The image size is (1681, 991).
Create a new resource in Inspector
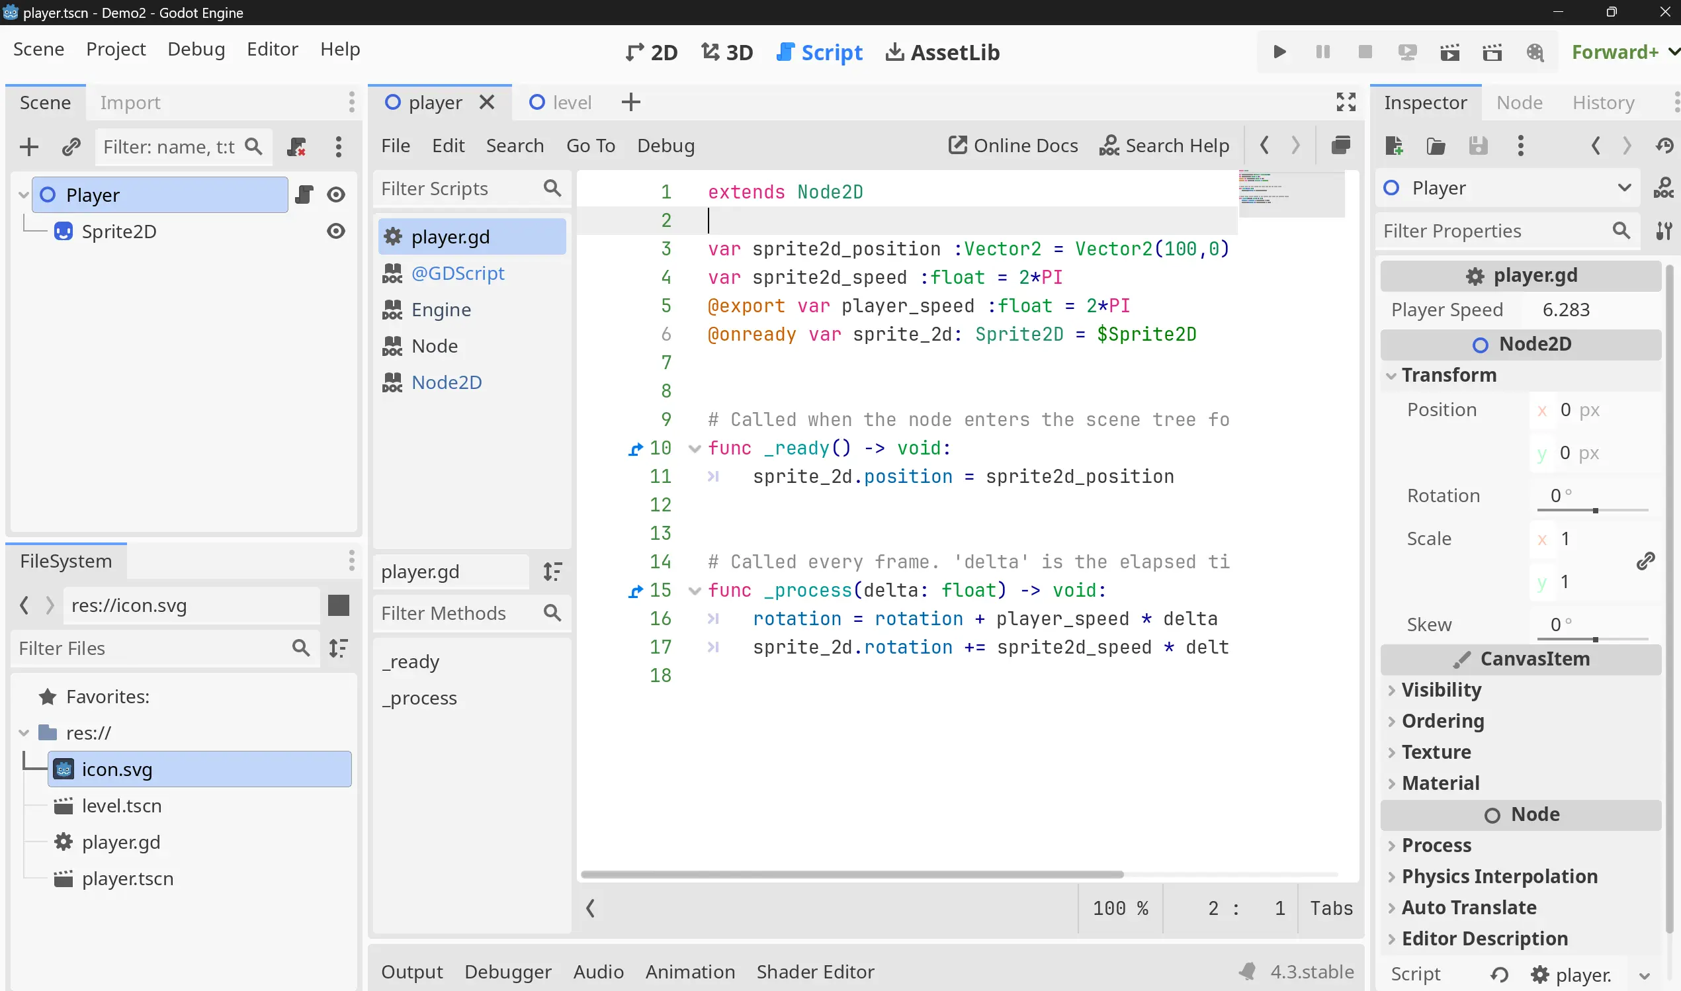[x=1394, y=146]
